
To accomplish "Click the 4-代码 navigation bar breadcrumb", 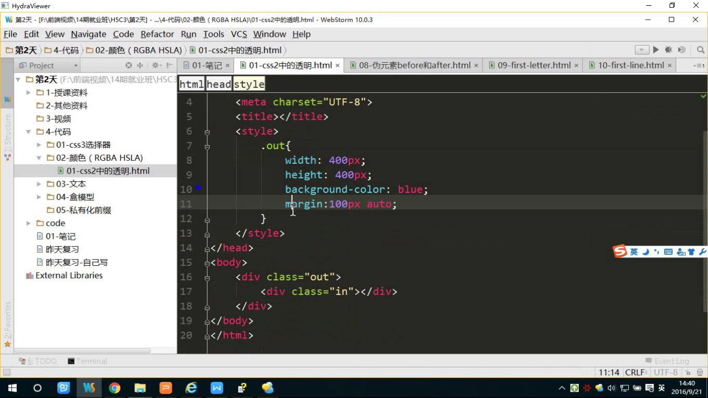I will coord(62,50).
